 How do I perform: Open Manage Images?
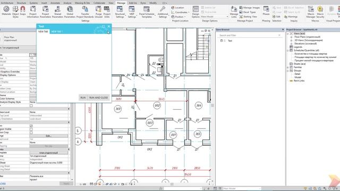[250, 7]
